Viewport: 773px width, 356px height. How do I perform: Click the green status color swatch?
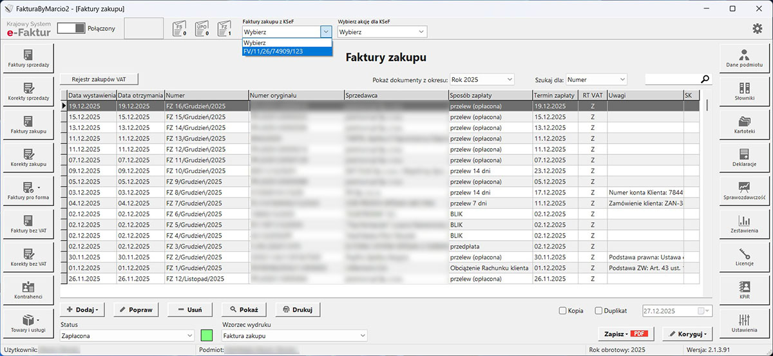point(207,335)
